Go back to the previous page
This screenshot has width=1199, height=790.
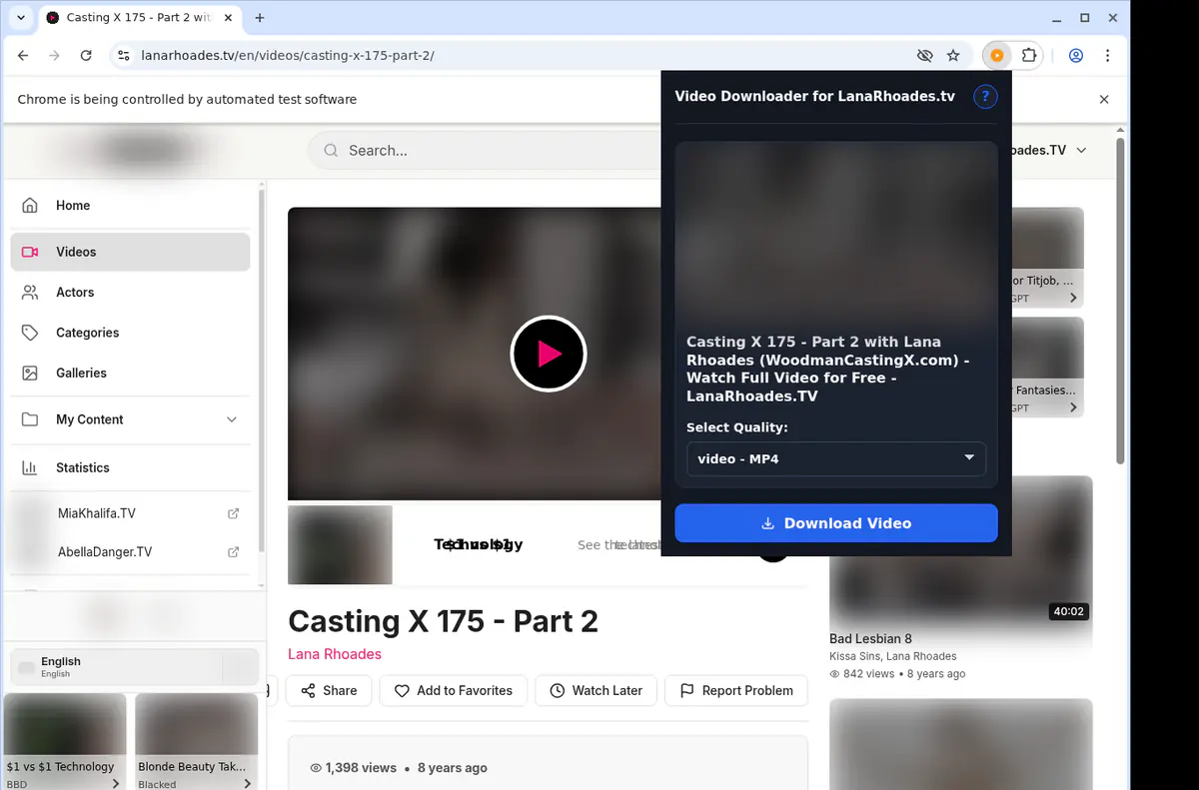pyautogui.click(x=23, y=56)
